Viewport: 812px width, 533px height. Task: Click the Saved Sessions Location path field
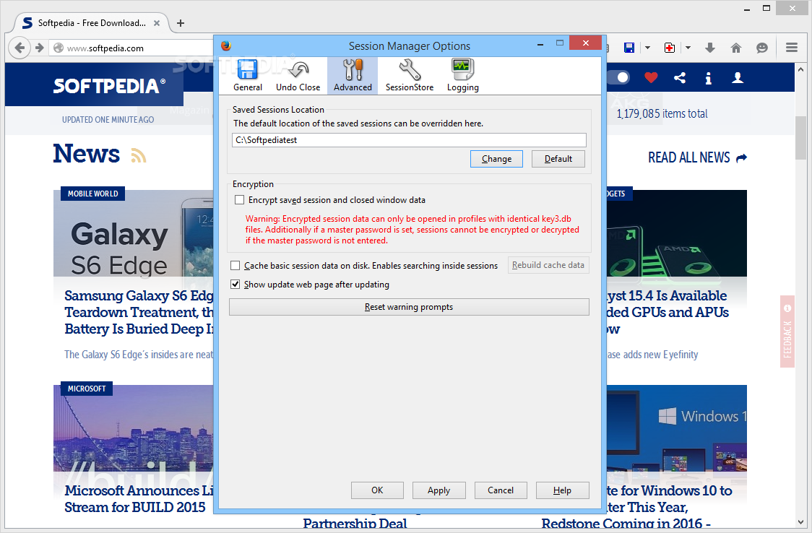pos(409,140)
